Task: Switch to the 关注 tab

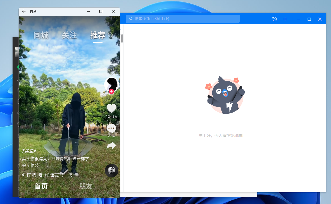Action: pos(69,35)
